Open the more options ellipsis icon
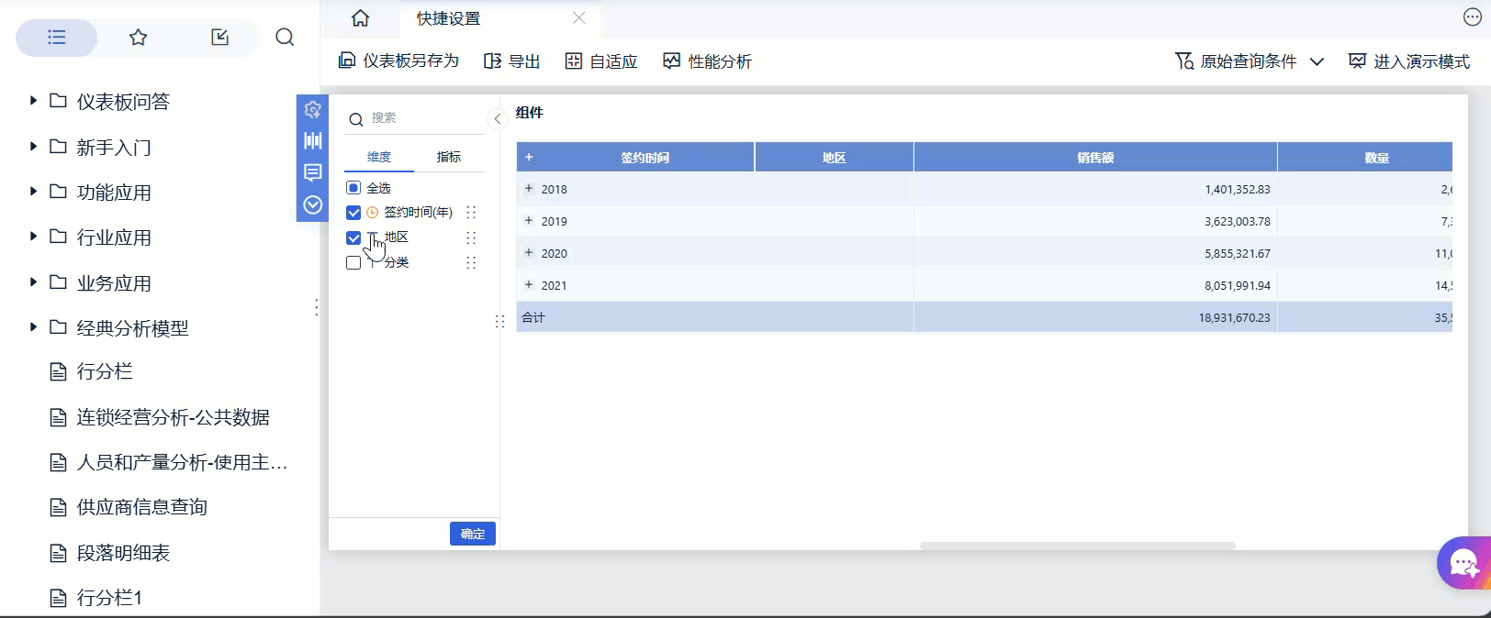Screen dimensions: 1491x618 [x=1472, y=17]
